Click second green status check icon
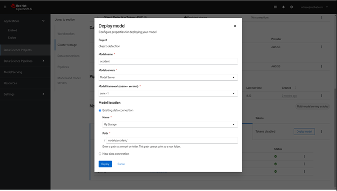Viewport: 337px width, 191px height. 275,164
